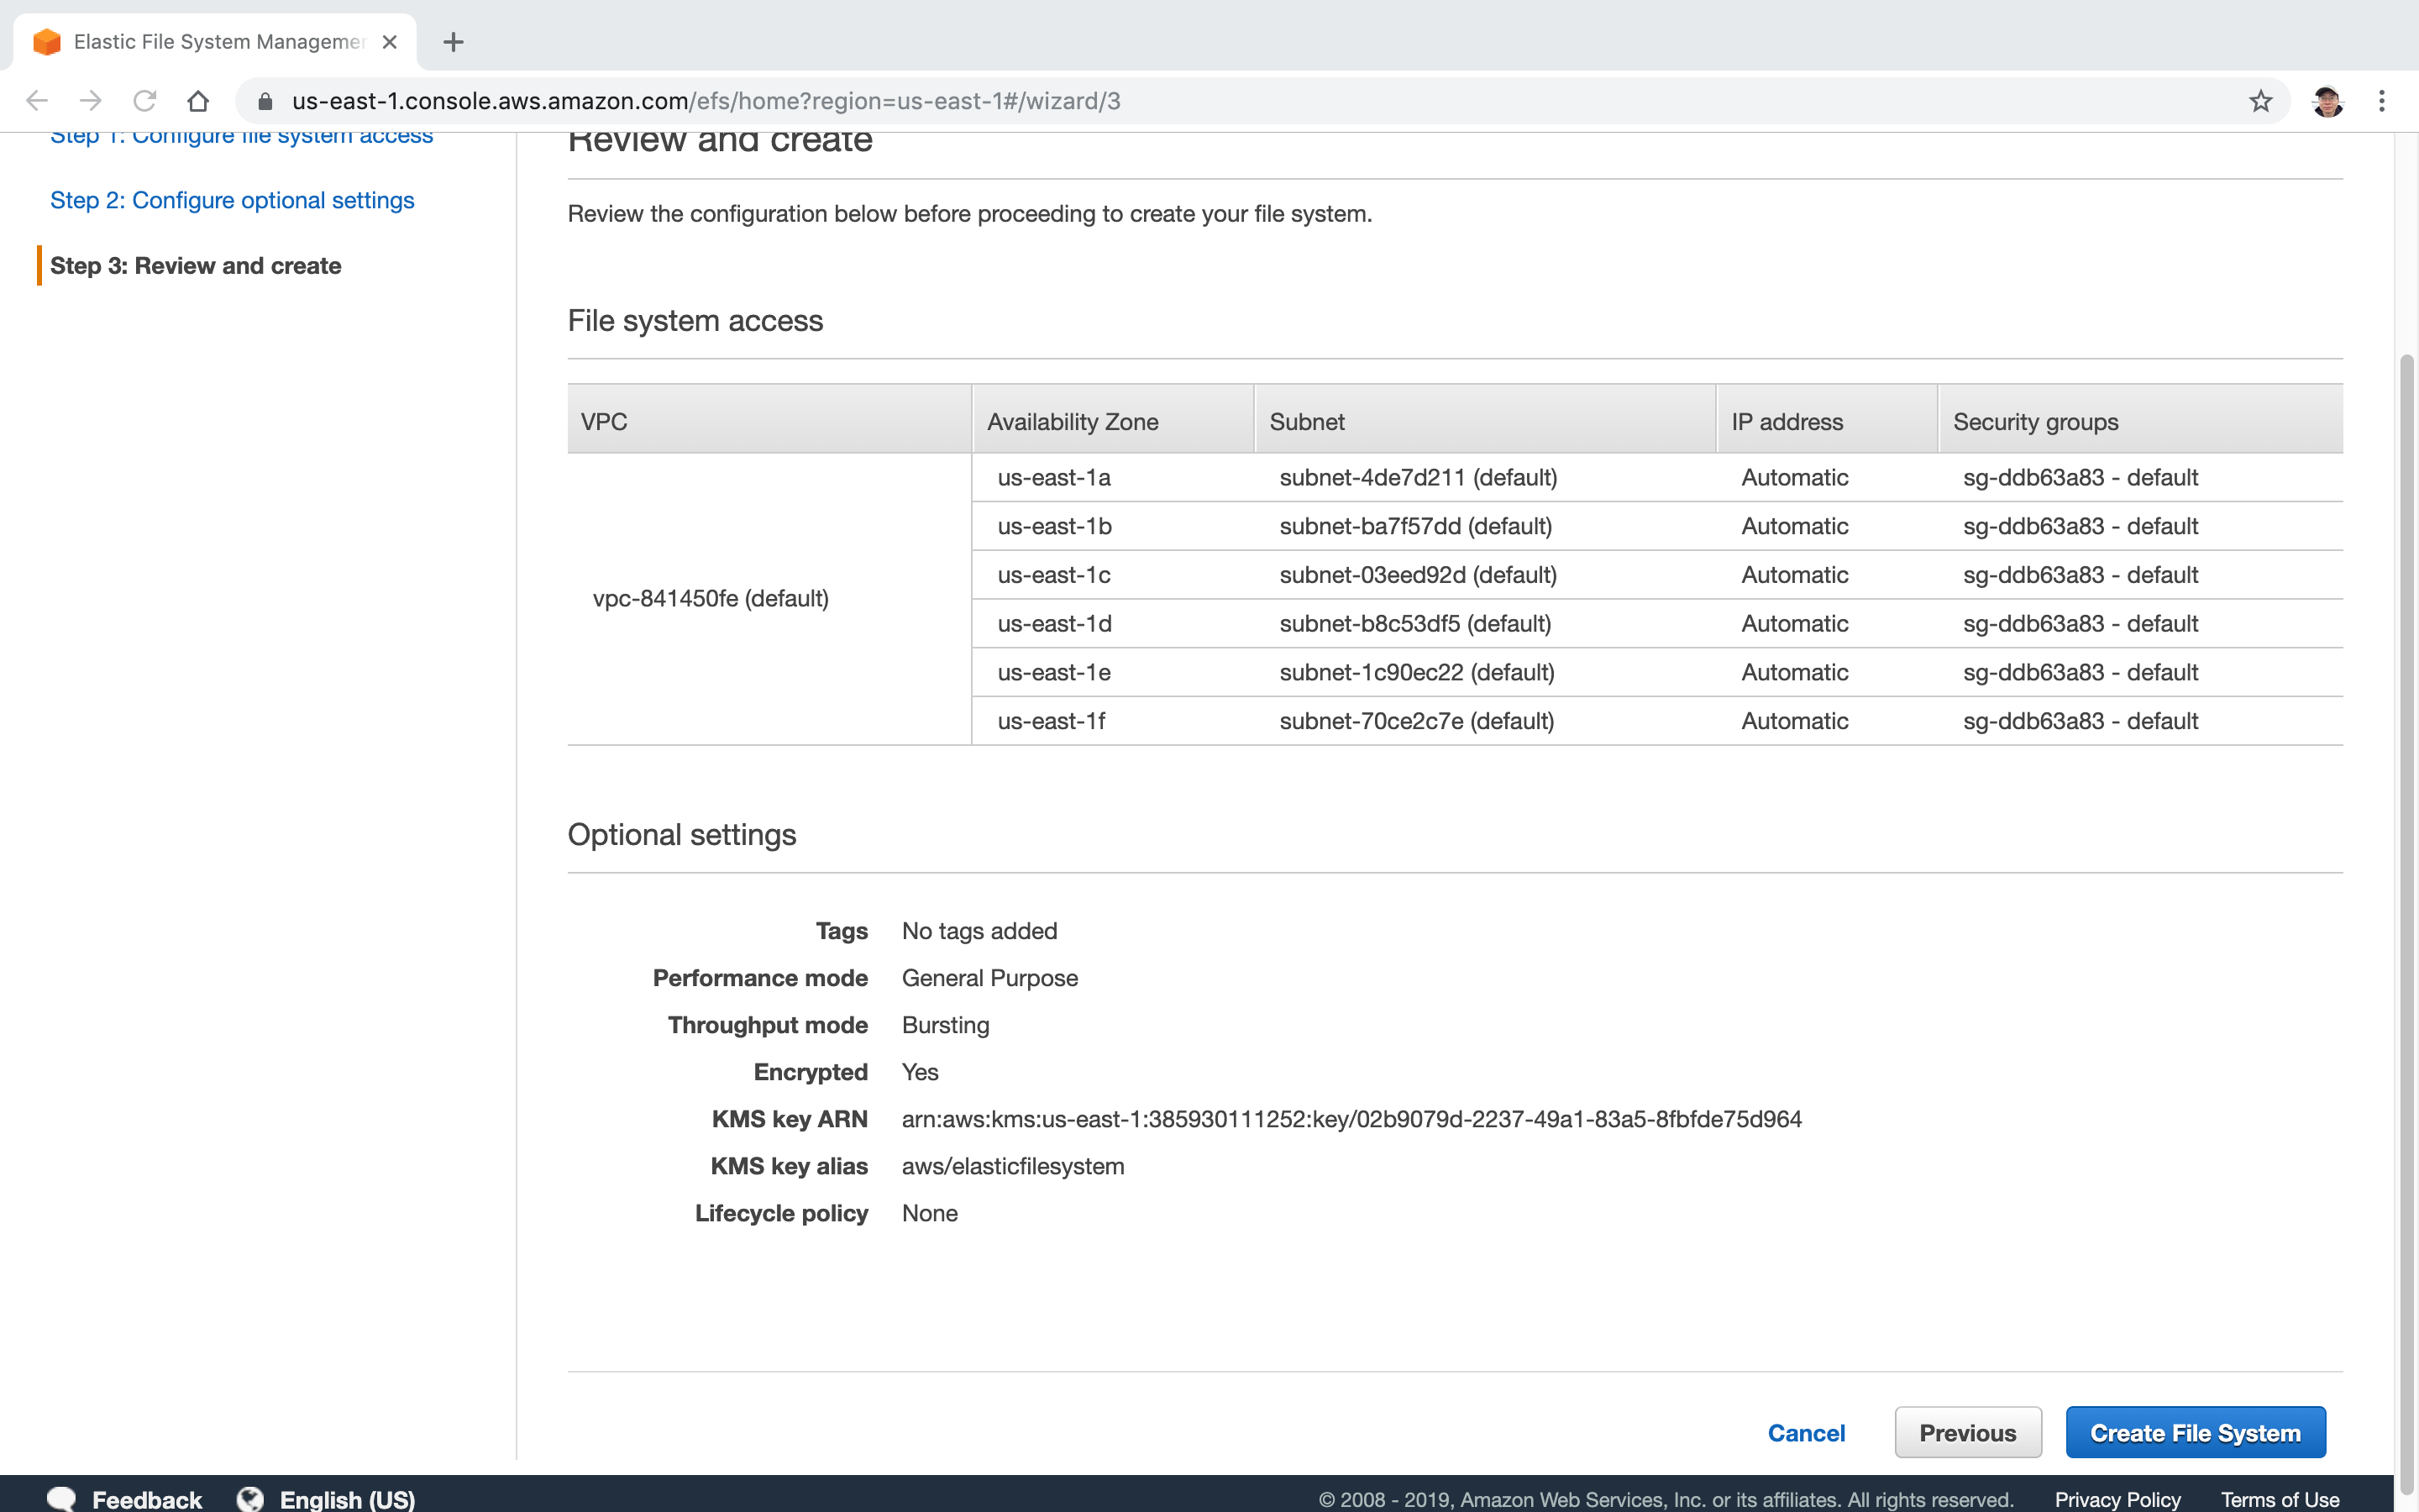The height and width of the screenshot is (1512, 2419).
Task: Close the Elastic File System tab
Action: coord(390,42)
